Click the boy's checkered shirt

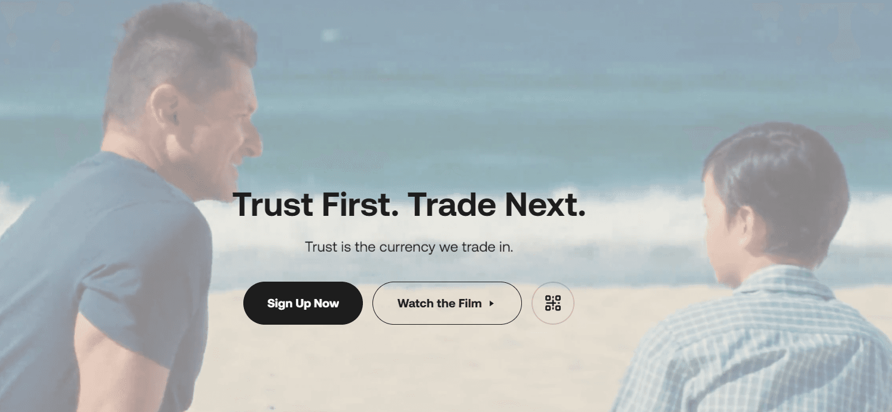[759, 347]
